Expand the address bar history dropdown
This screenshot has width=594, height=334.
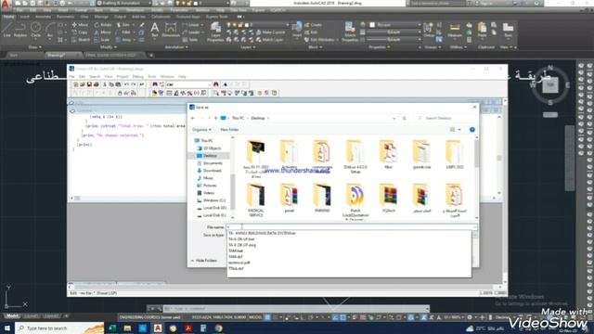pos(394,118)
